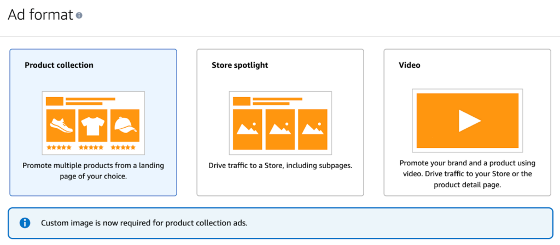
Task: Click the sneaker icon in Product collection
Action: pos(61,125)
